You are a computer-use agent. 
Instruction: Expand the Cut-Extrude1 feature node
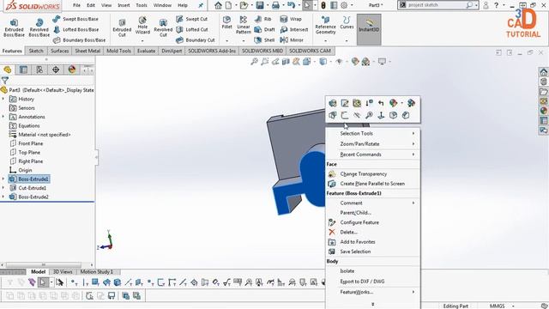pyautogui.click(x=3, y=188)
